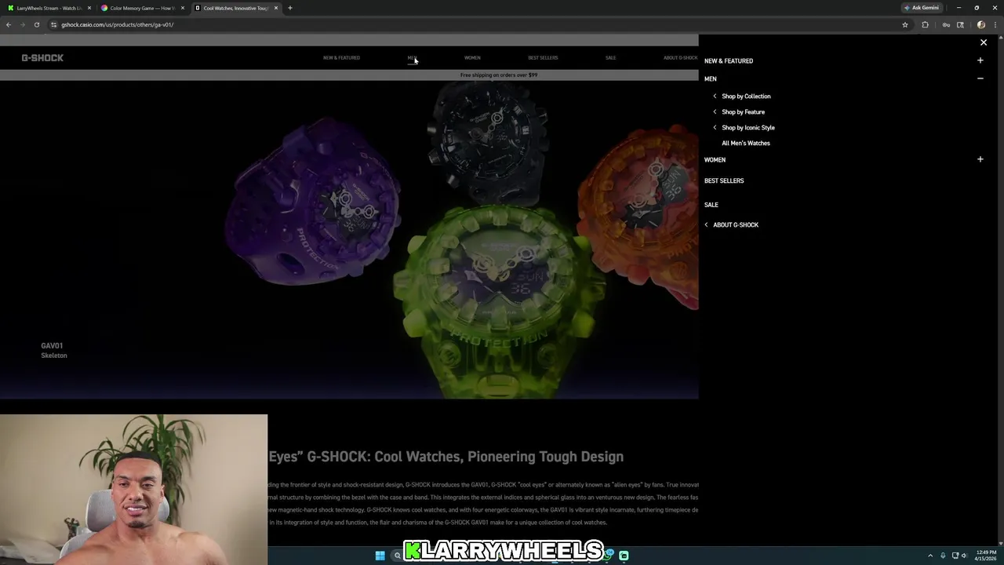
Task: Expand the WOMEN section plus icon
Action: click(x=980, y=159)
